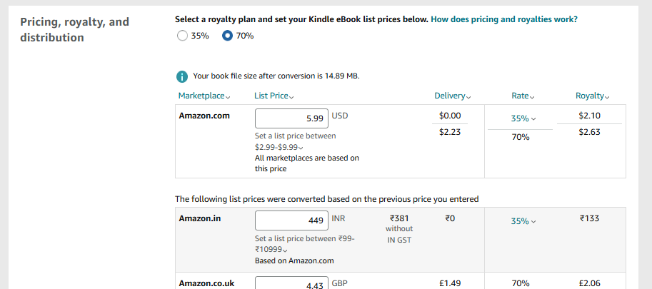Click the Amazon.co.uk GBP price field
Viewport: 652px width, 289px height.
click(x=291, y=283)
